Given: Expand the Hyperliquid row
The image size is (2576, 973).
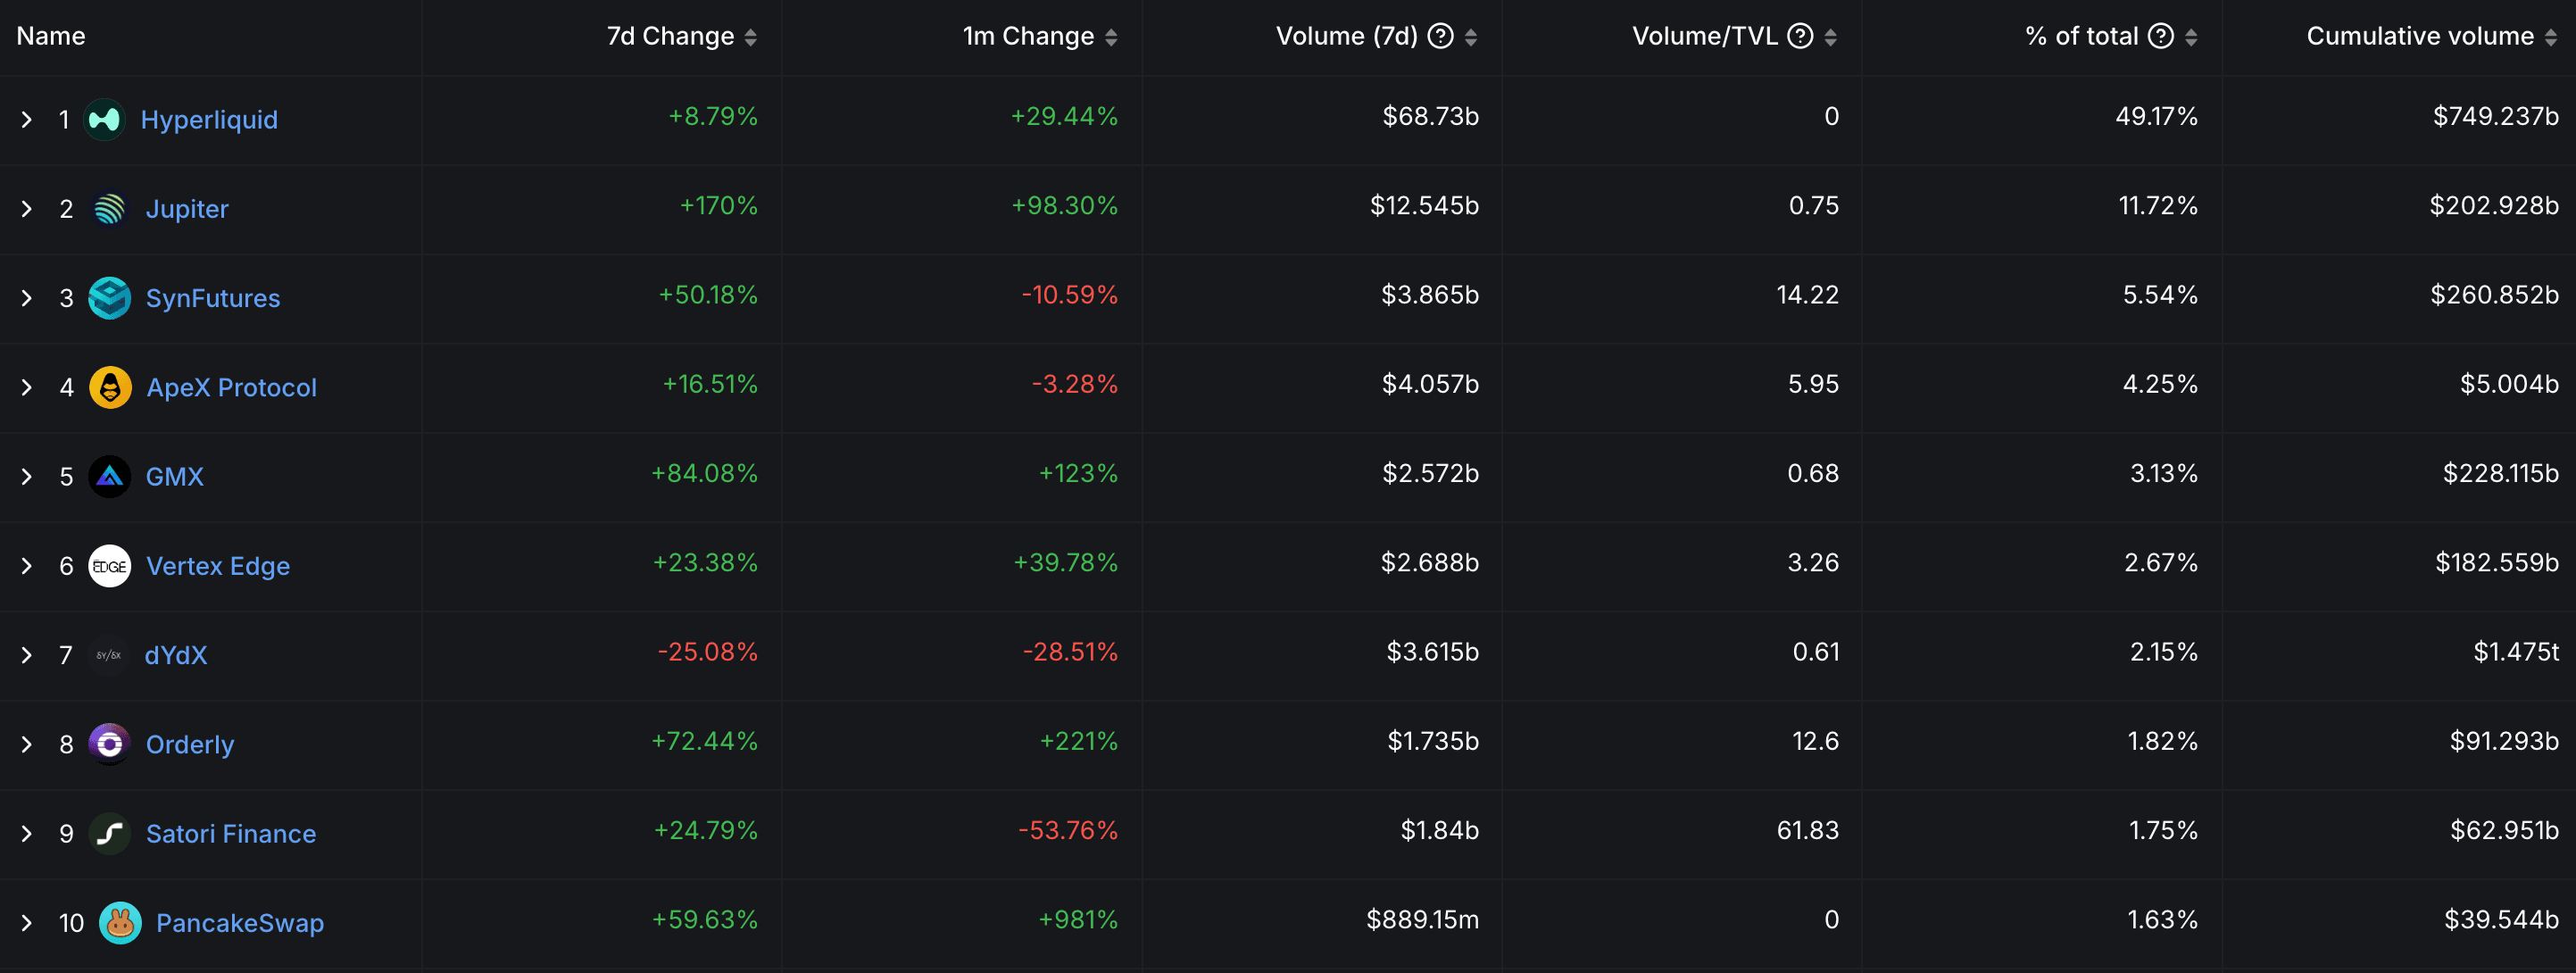Looking at the screenshot, I should (27, 120).
